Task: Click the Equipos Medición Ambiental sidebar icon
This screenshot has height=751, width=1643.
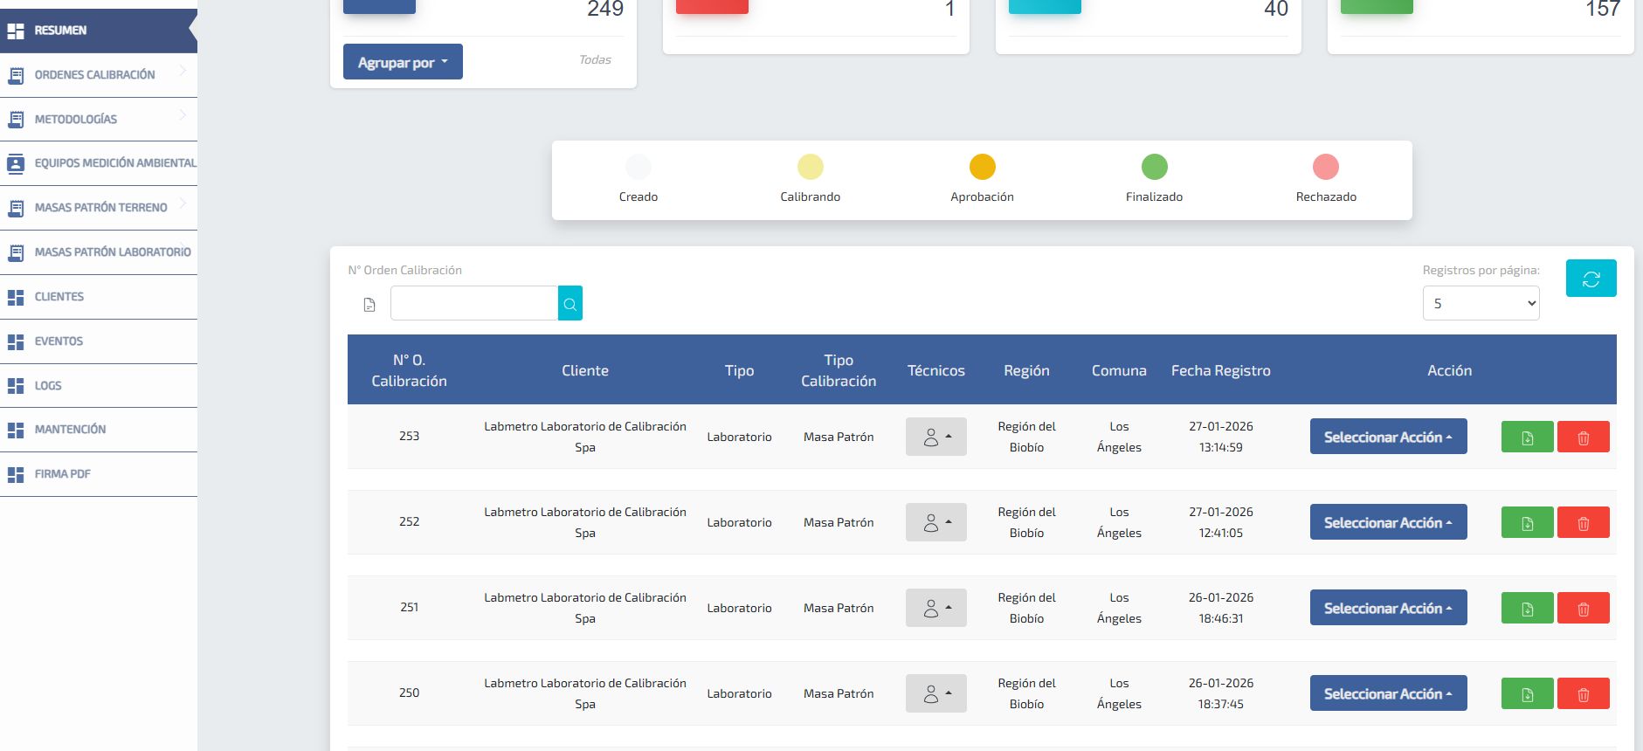Action: (x=16, y=163)
